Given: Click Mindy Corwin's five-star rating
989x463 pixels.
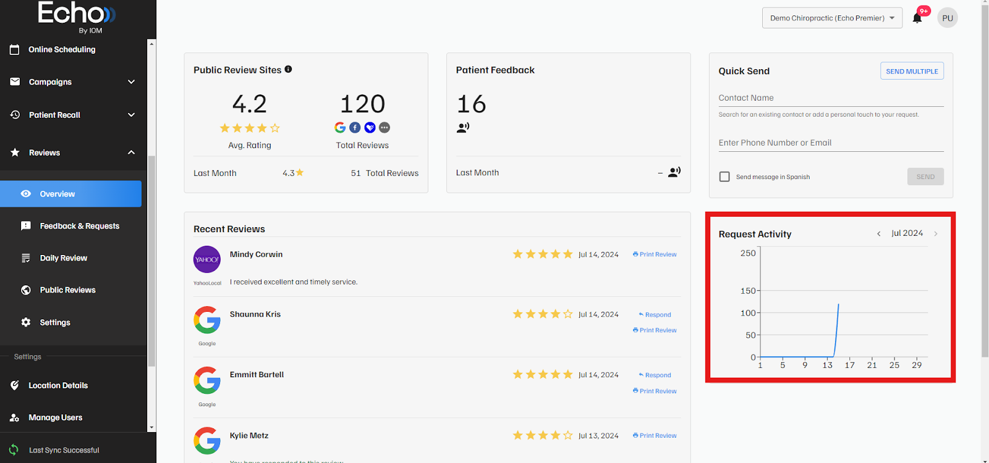Looking at the screenshot, I should point(543,254).
